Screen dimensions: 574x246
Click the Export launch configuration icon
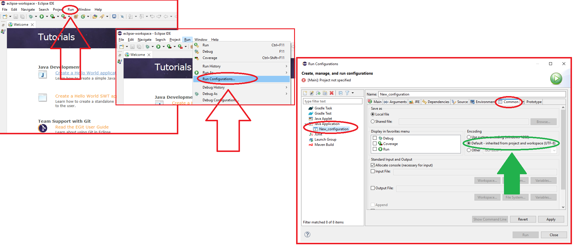(318, 93)
